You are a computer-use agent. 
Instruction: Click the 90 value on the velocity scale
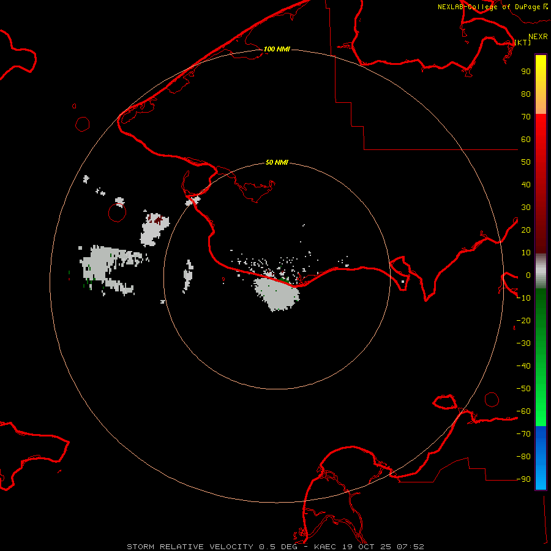pyautogui.click(x=526, y=72)
